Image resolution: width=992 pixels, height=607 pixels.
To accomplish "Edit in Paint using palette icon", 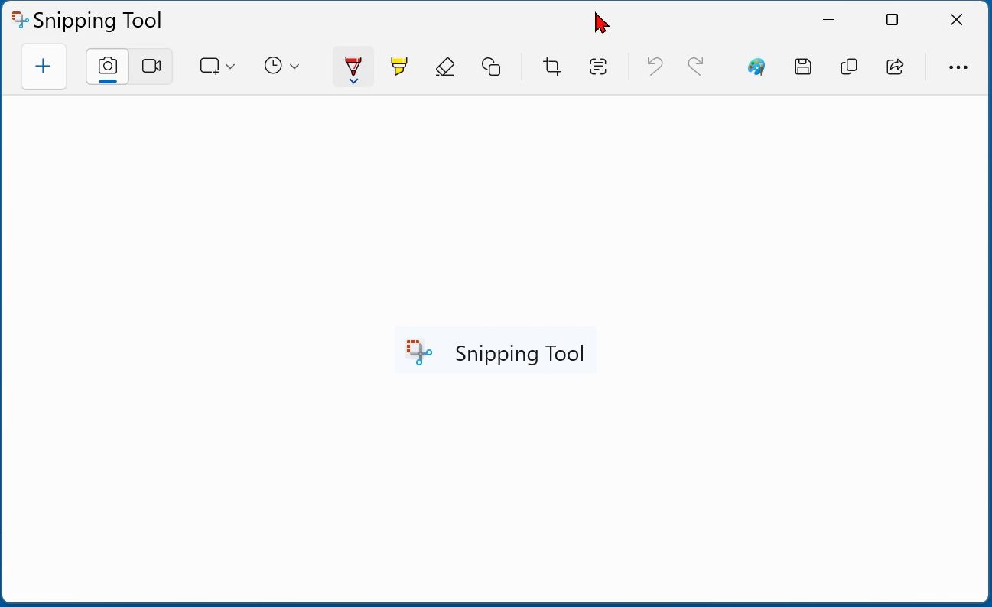I will point(756,67).
